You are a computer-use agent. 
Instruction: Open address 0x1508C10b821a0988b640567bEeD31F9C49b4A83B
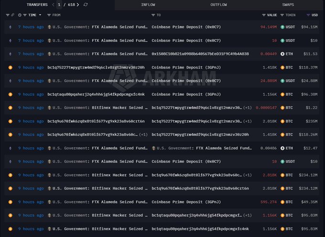[x=200, y=54]
